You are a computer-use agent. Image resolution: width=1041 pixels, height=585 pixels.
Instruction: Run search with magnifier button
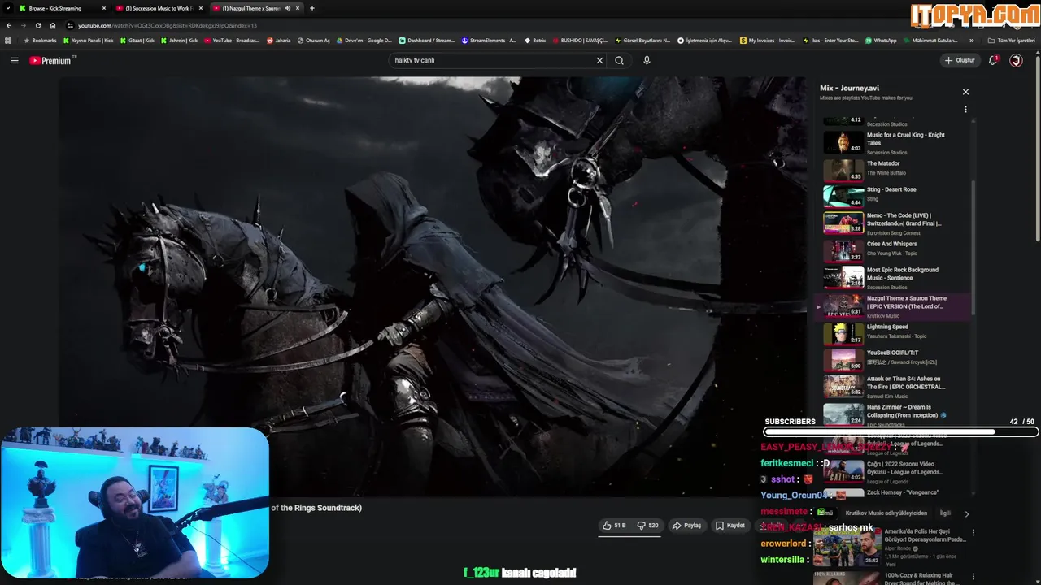coord(620,60)
